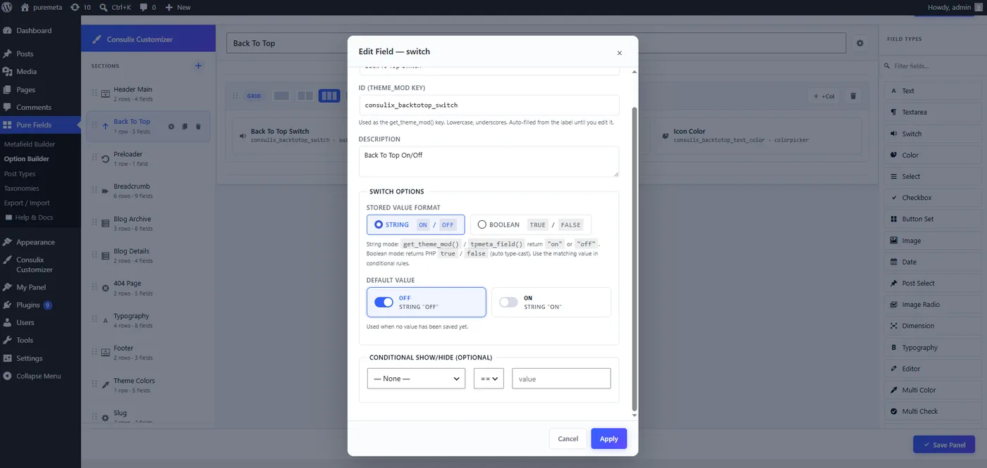This screenshot has height=468, width=987.
Task: Add the Multi Color field type
Action: pos(932,390)
